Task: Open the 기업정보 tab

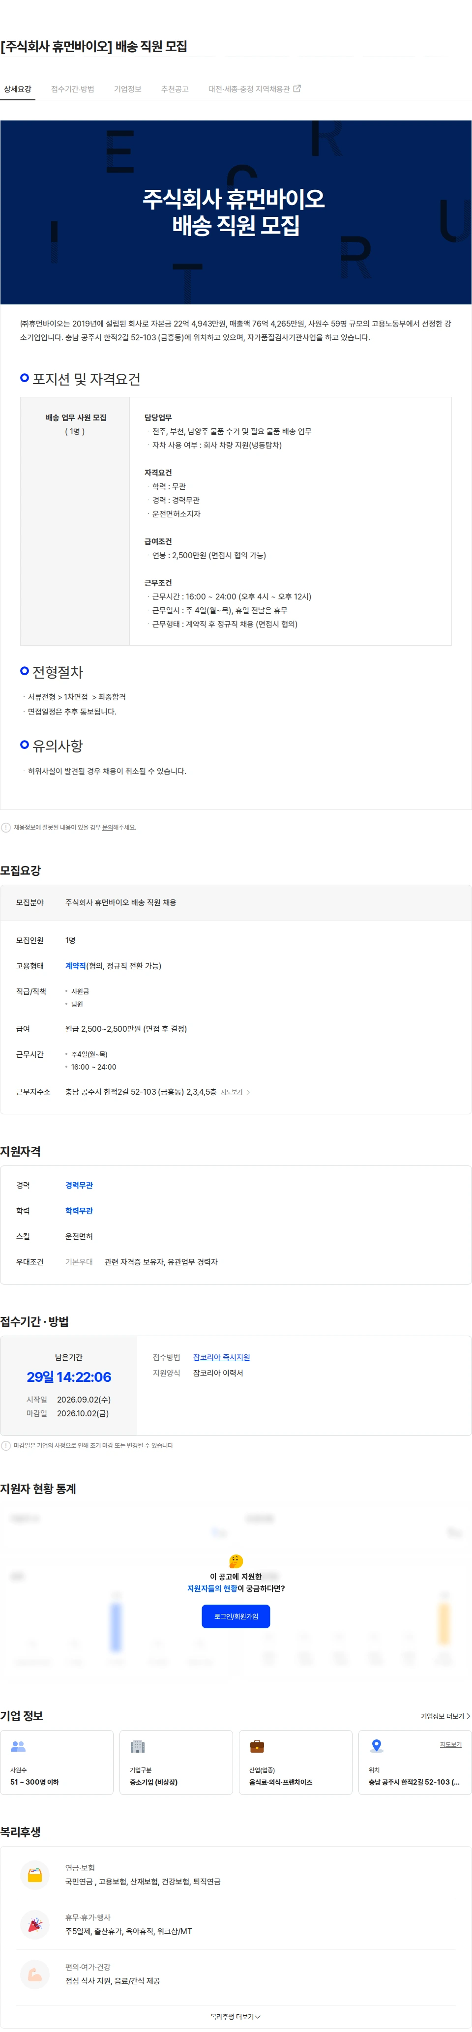Action: [x=127, y=89]
